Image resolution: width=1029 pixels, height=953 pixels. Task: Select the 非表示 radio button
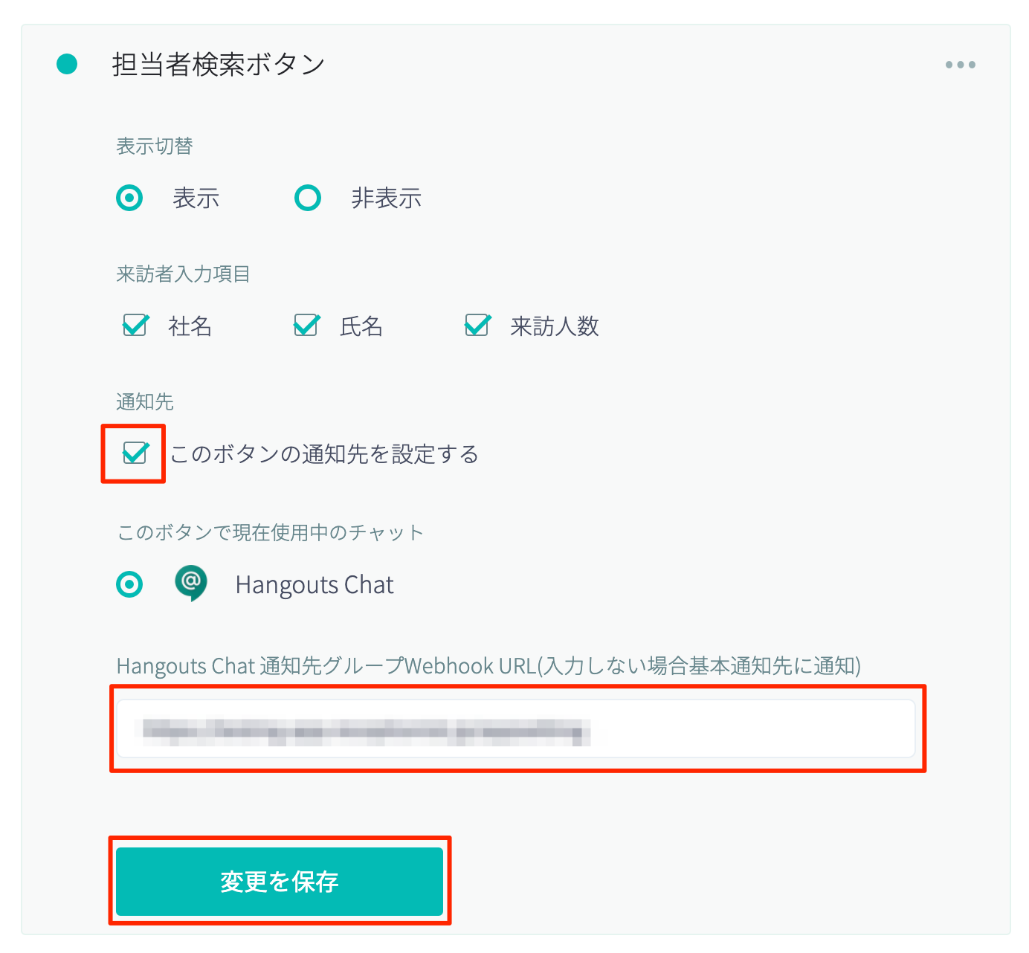tap(308, 198)
